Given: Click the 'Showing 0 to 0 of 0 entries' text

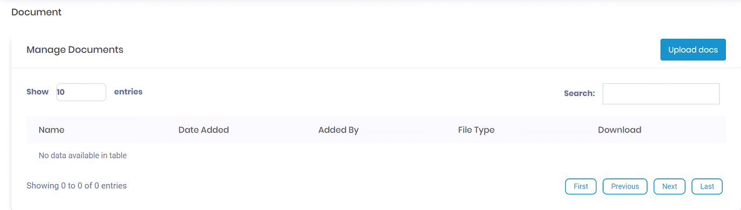Looking at the screenshot, I should pos(77,186).
